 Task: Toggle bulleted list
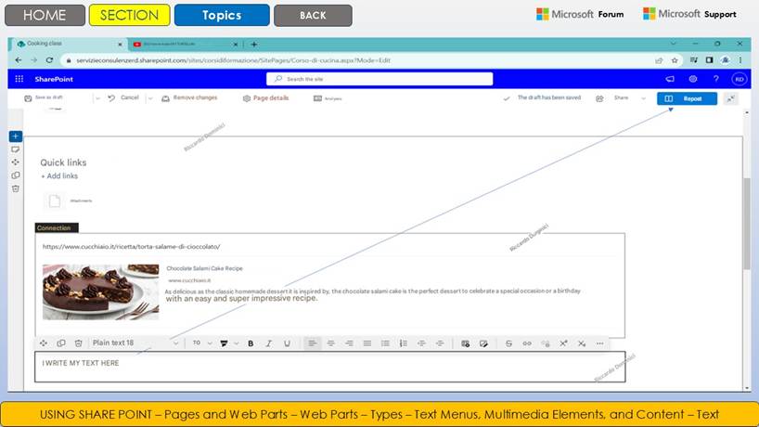[385, 343]
